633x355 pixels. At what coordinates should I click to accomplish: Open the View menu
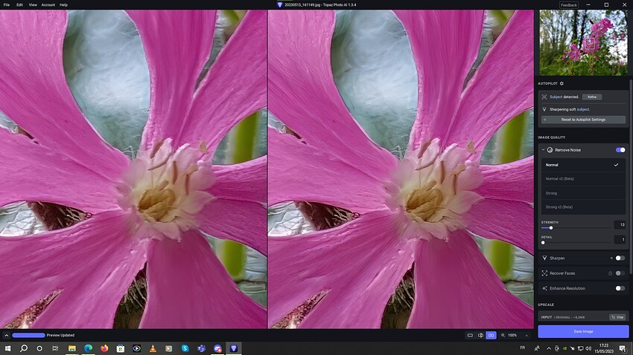coord(33,5)
